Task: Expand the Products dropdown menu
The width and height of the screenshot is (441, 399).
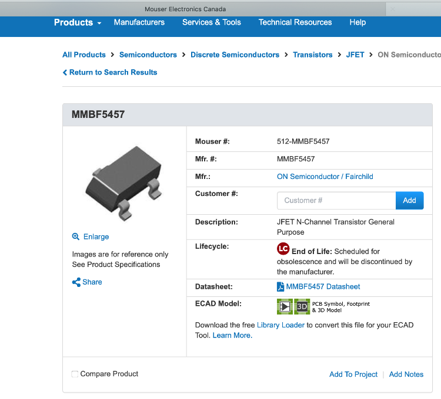Action: [78, 22]
